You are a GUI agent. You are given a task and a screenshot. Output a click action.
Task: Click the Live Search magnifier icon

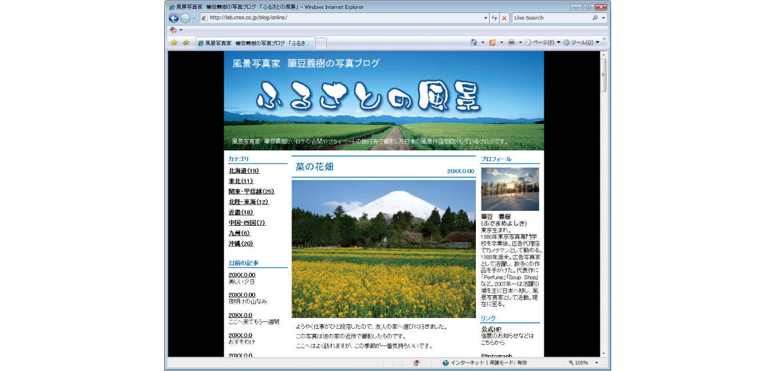point(595,18)
